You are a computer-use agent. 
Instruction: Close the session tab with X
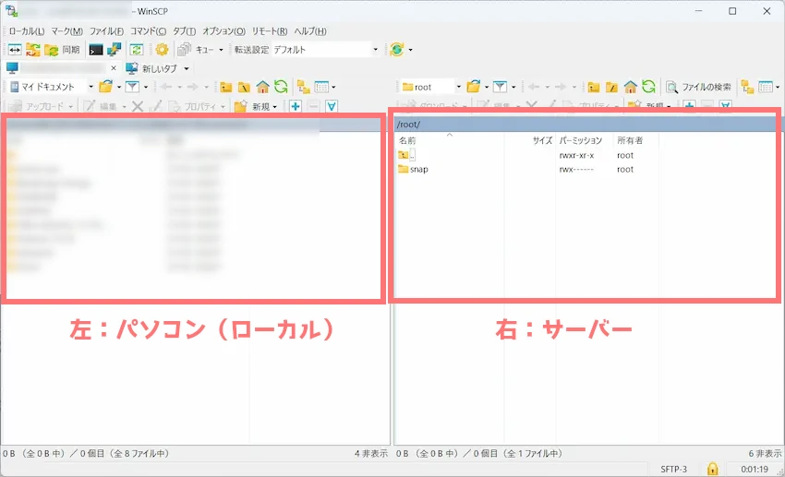[x=114, y=68]
